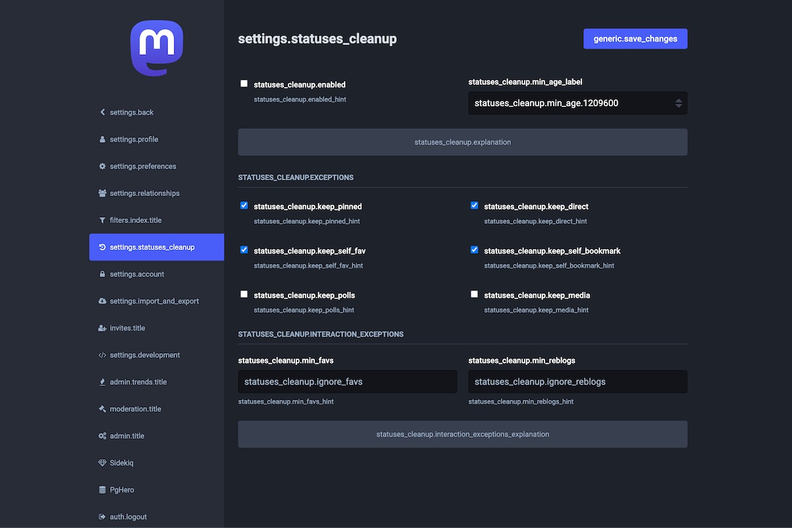This screenshot has width=792, height=528.
Task: Click auth.logout link
Action: [x=128, y=517]
